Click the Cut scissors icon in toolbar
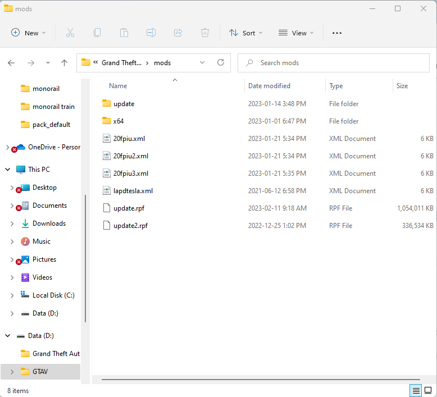437x397 pixels. (70, 33)
